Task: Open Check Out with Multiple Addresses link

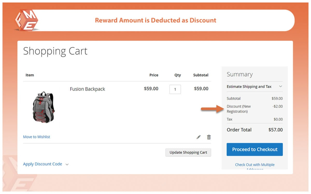Action: 255,165
